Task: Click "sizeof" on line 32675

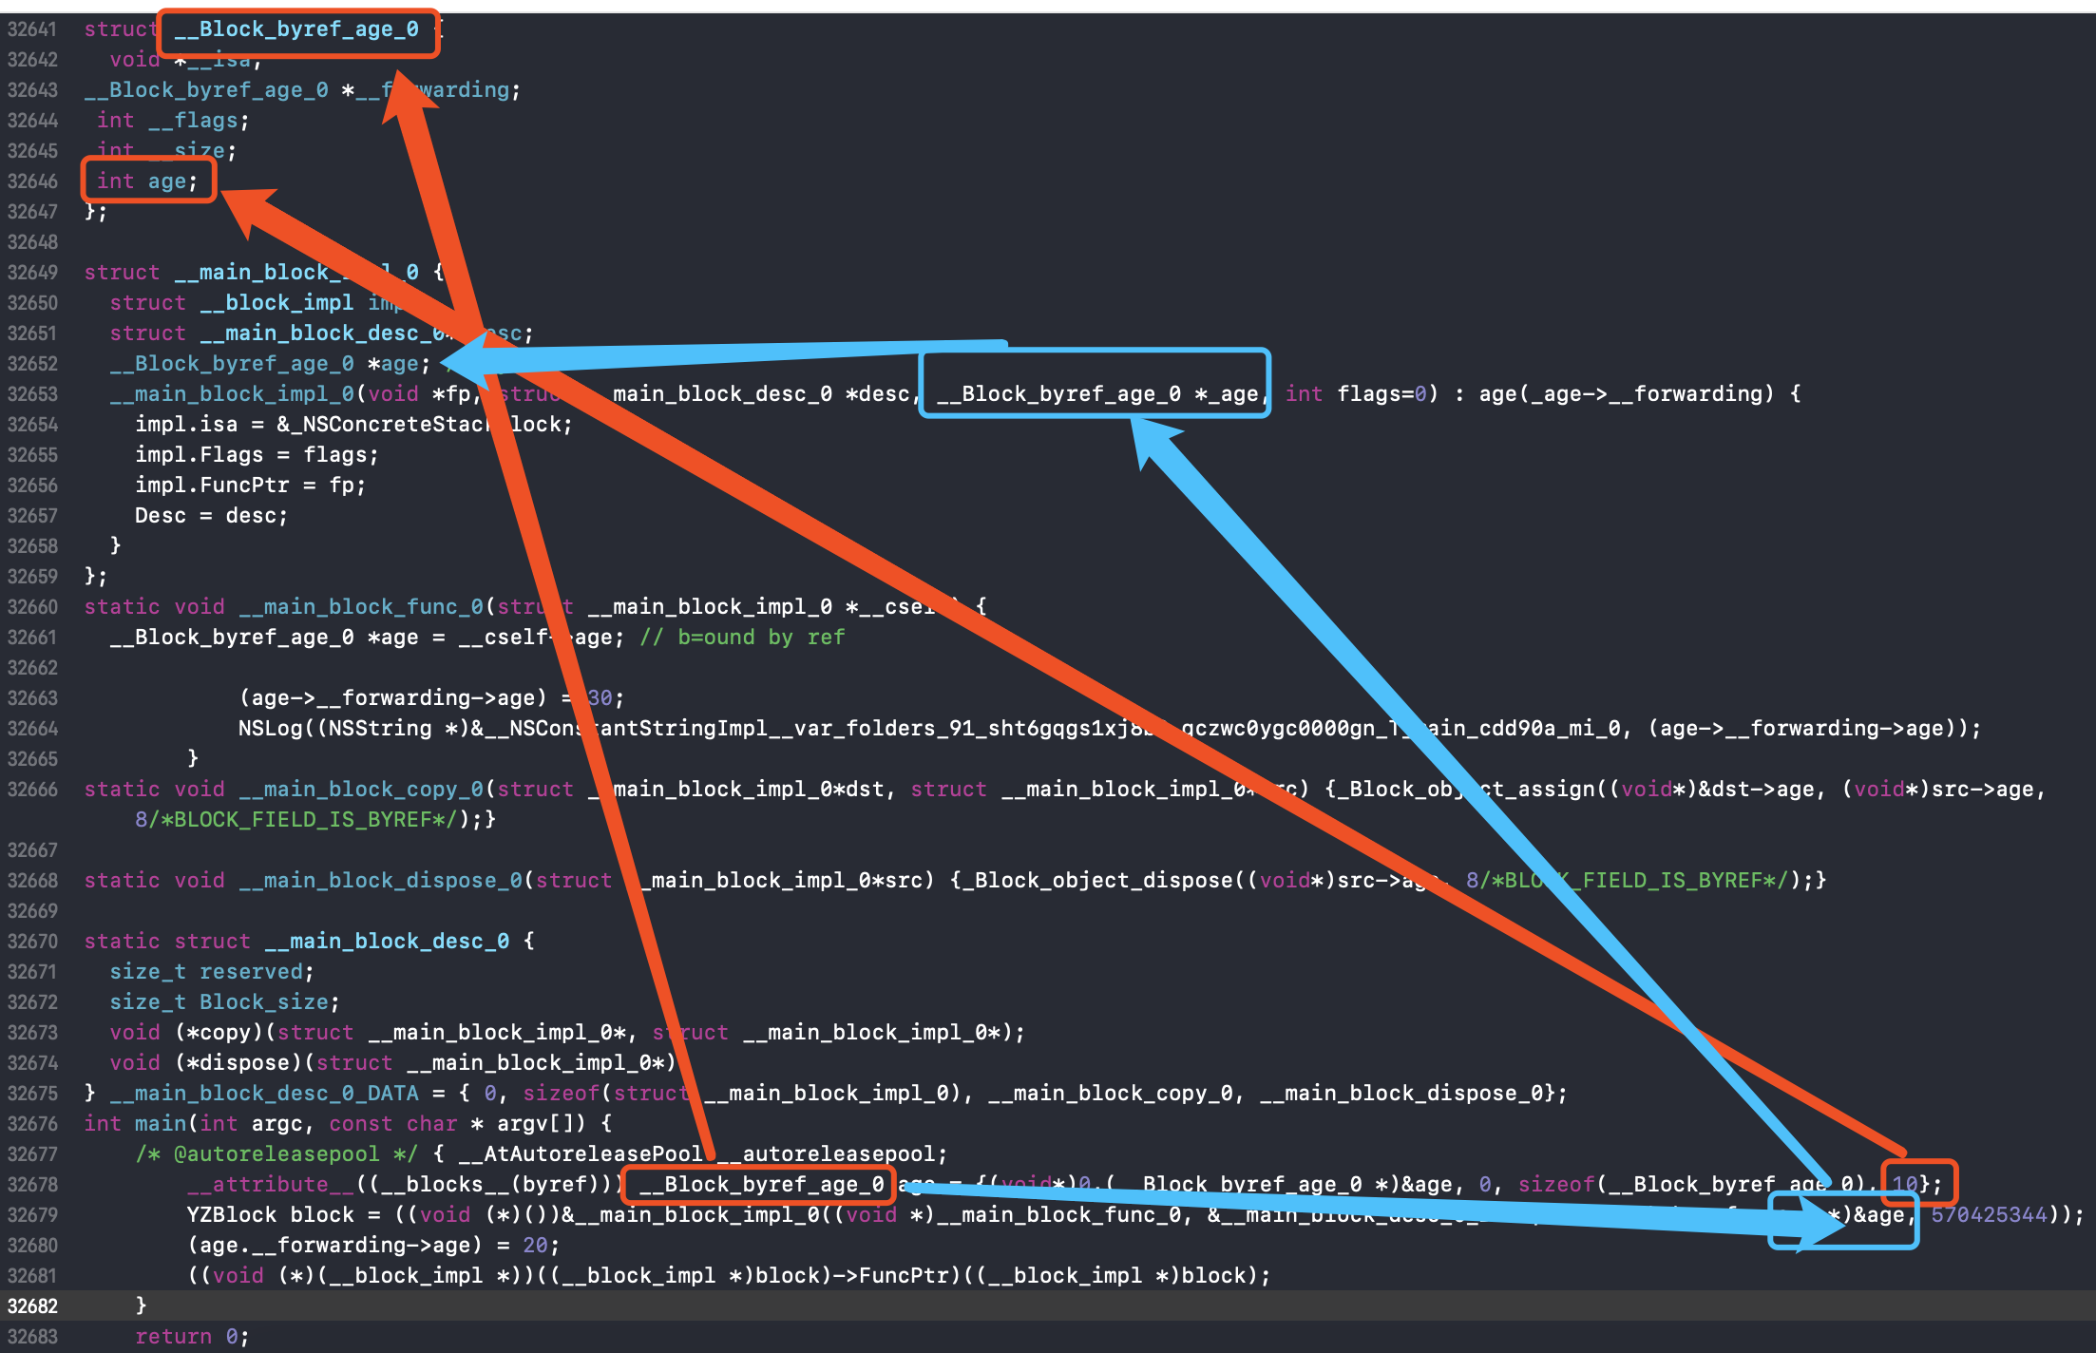Action: (x=561, y=1094)
